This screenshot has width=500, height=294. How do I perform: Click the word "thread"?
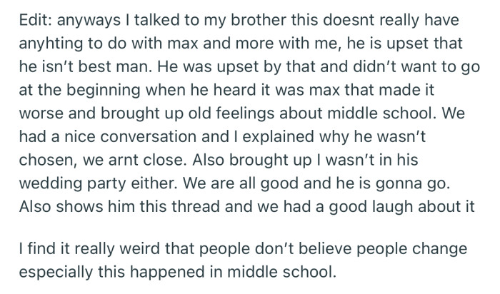tap(196, 207)
